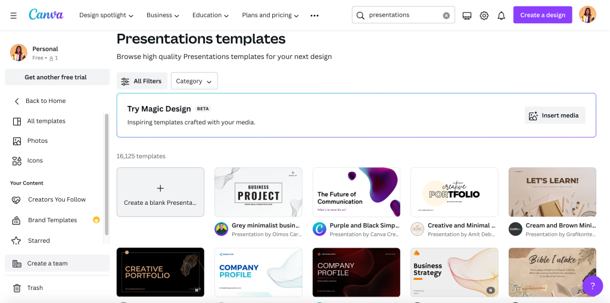
Task: Expand the Category dropdown
Action: [x=194, y=81]
